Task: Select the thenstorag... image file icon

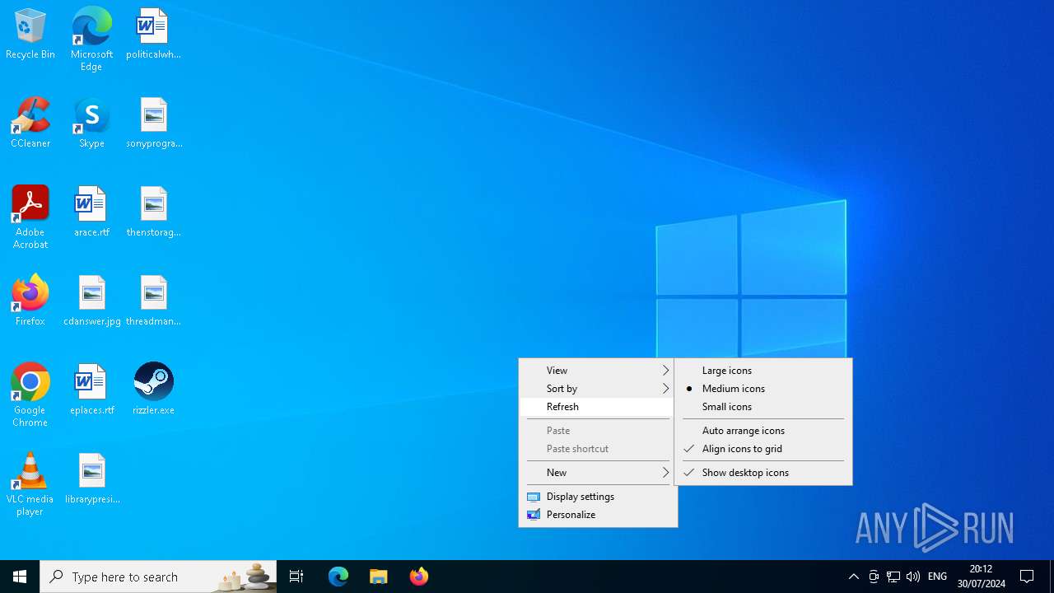Action: (153, 212)
